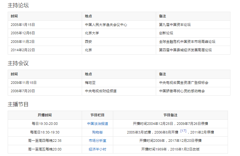Select the 第四届中国县域经济发展高层论坛 entry

coord(185,50)
